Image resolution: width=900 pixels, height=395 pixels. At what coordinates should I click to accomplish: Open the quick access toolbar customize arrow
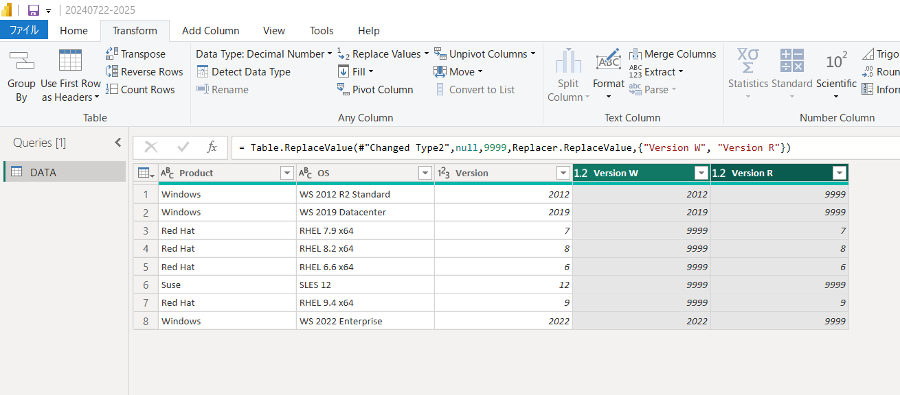pos(49,11)
